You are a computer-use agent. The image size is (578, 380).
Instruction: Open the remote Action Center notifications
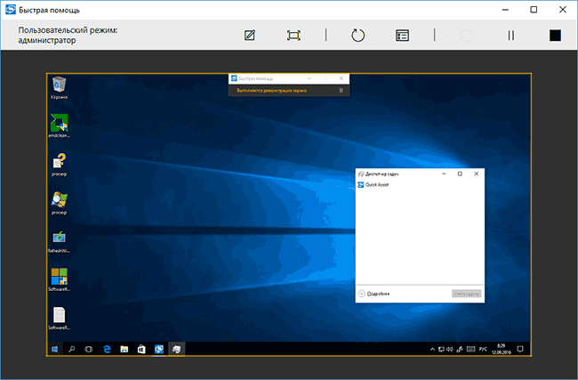[520, 349]
